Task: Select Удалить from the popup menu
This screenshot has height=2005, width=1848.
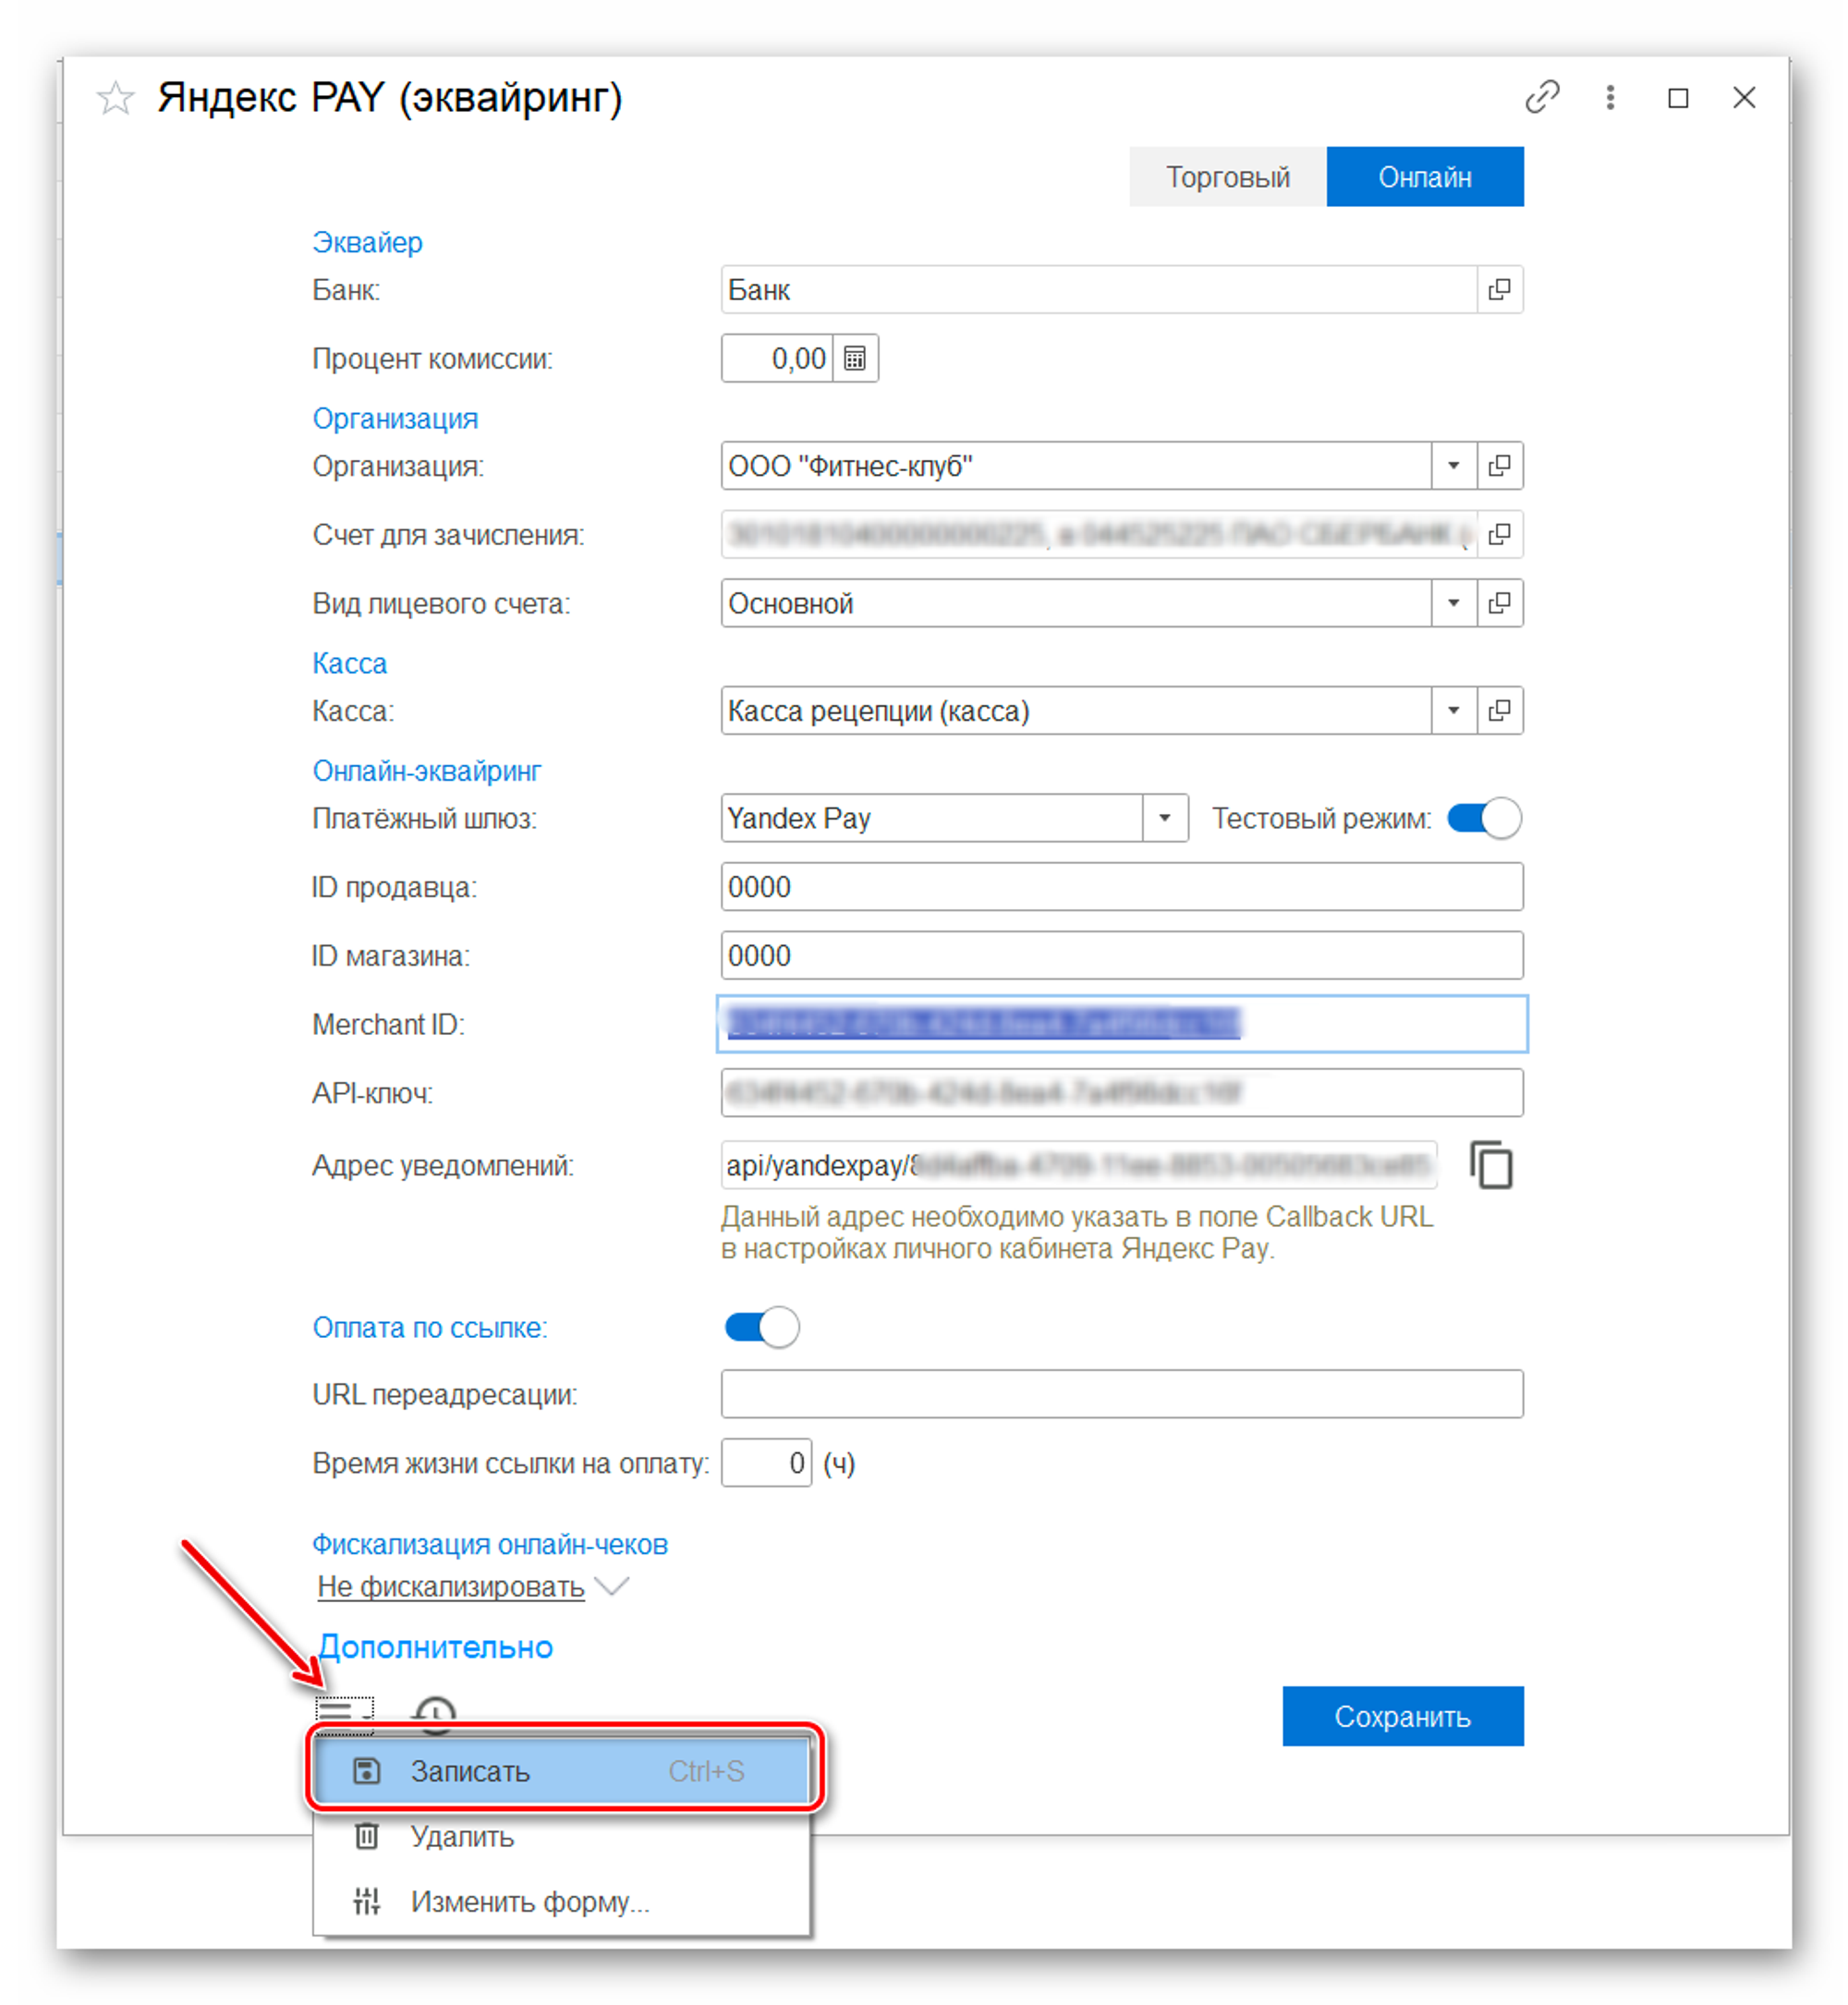Action: 561,1836
